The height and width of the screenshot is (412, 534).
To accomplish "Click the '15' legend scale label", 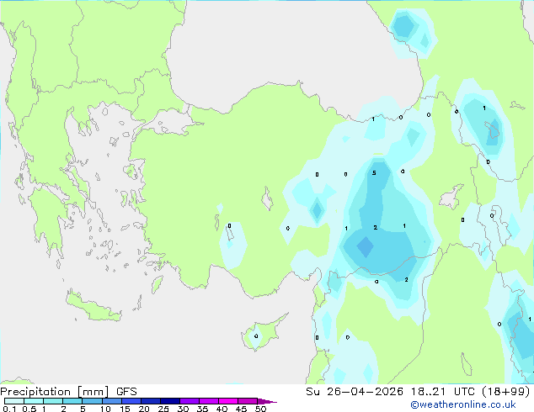I will click(x=125, y=409).
